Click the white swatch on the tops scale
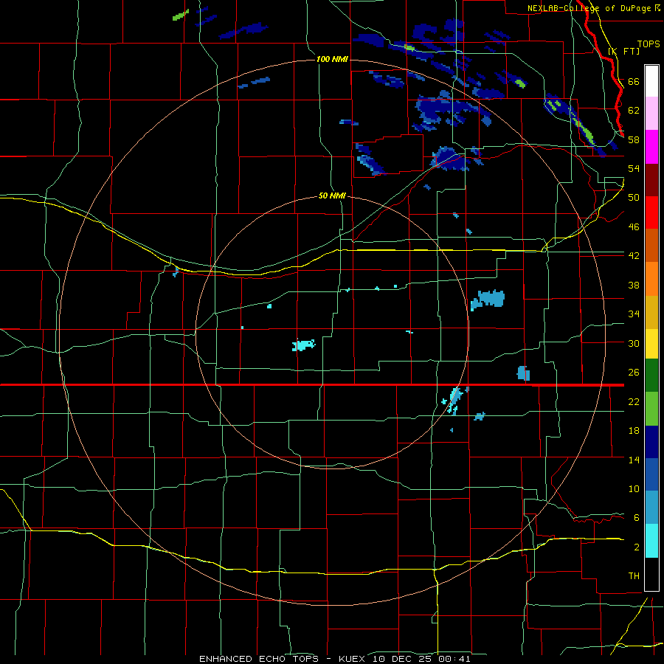Screen dimensions: 664x664 coord(651,81)
